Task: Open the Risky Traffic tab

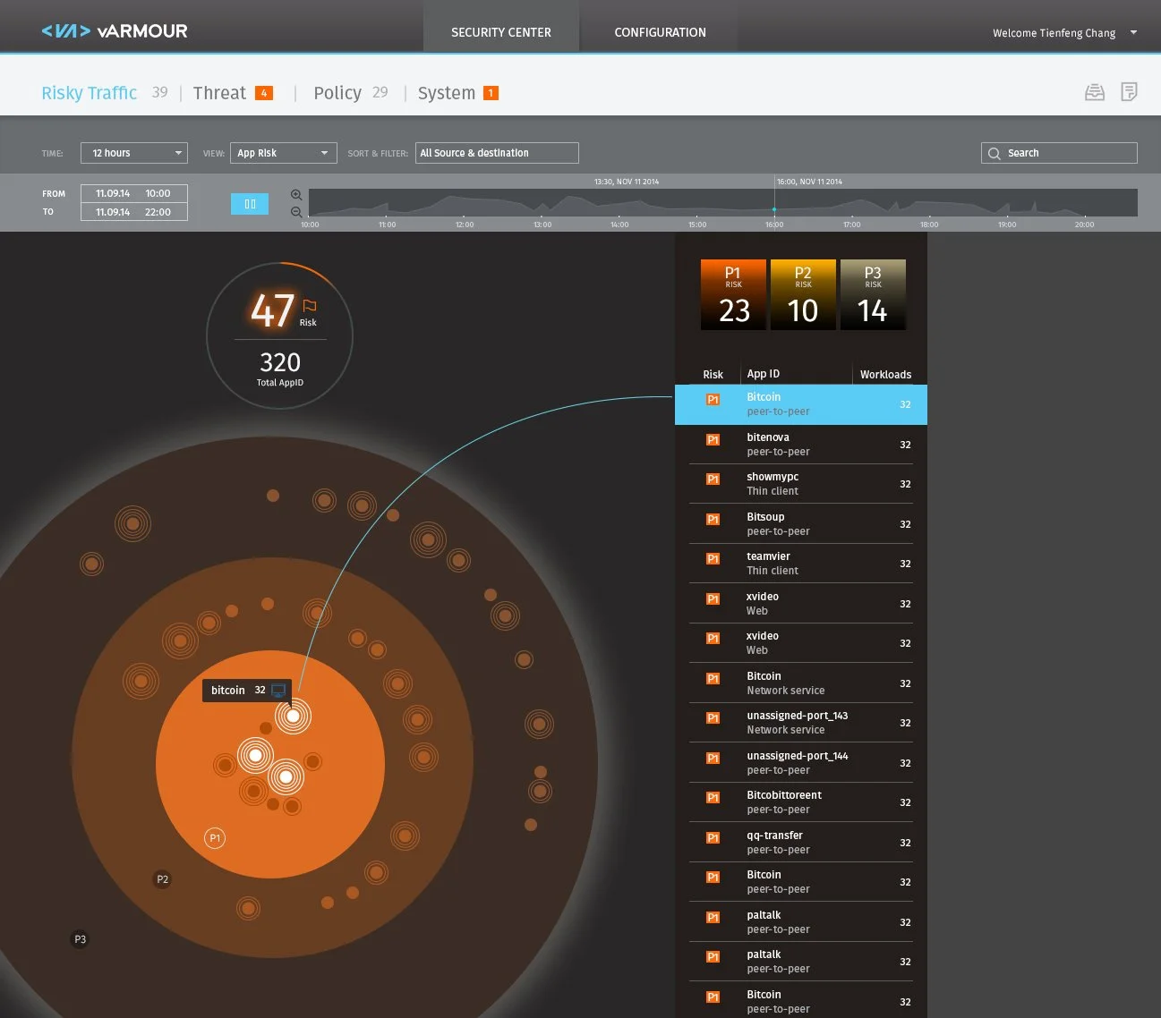Action: pyautogui.click(x=90, y=93)
